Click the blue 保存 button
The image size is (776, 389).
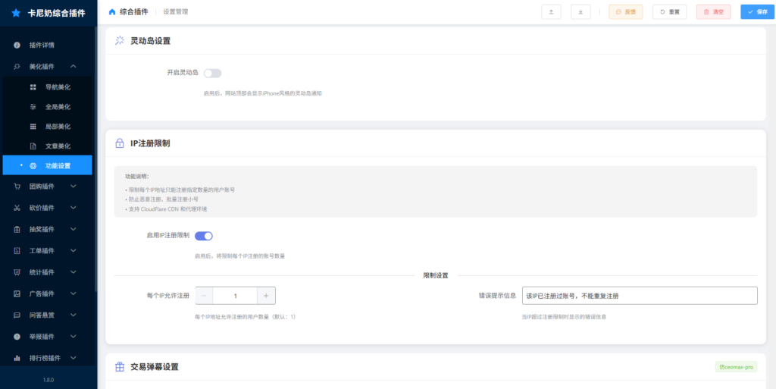(x=758, y=12)
